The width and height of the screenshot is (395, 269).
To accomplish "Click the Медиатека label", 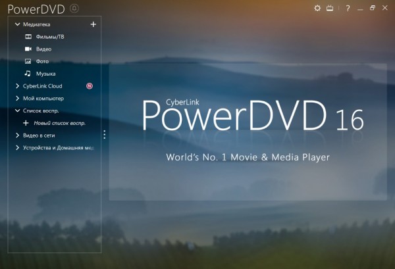I will coord(36,24).
